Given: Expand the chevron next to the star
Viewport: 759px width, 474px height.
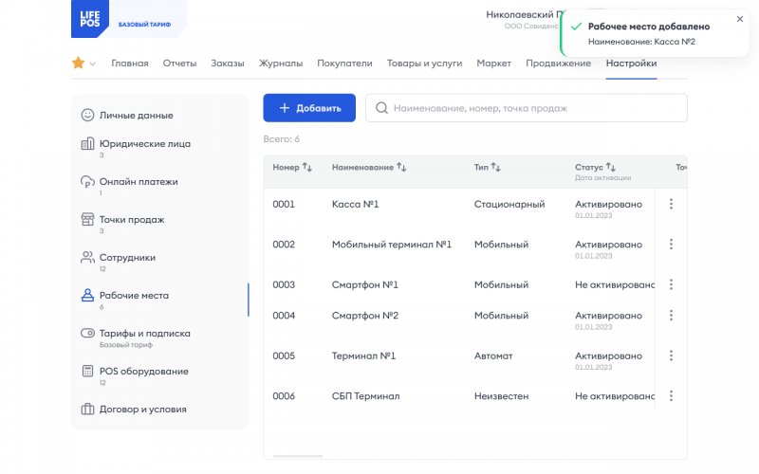Looking at the screenshot, I should point(93,64).
